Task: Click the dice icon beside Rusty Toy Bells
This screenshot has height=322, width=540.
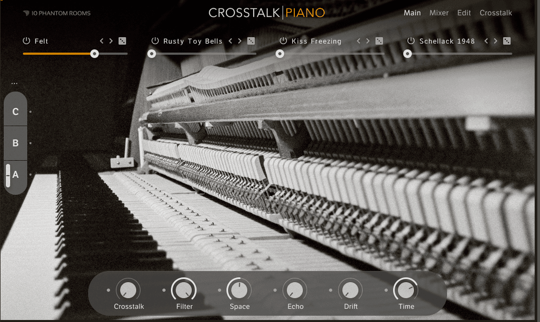Action: [x=251, y=41]
